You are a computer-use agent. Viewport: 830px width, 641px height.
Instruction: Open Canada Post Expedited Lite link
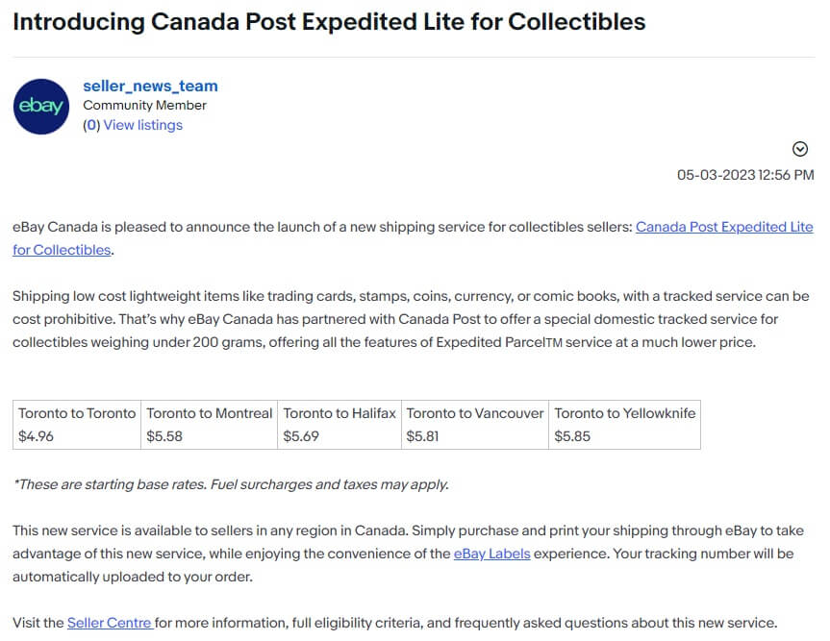[723, 227]
